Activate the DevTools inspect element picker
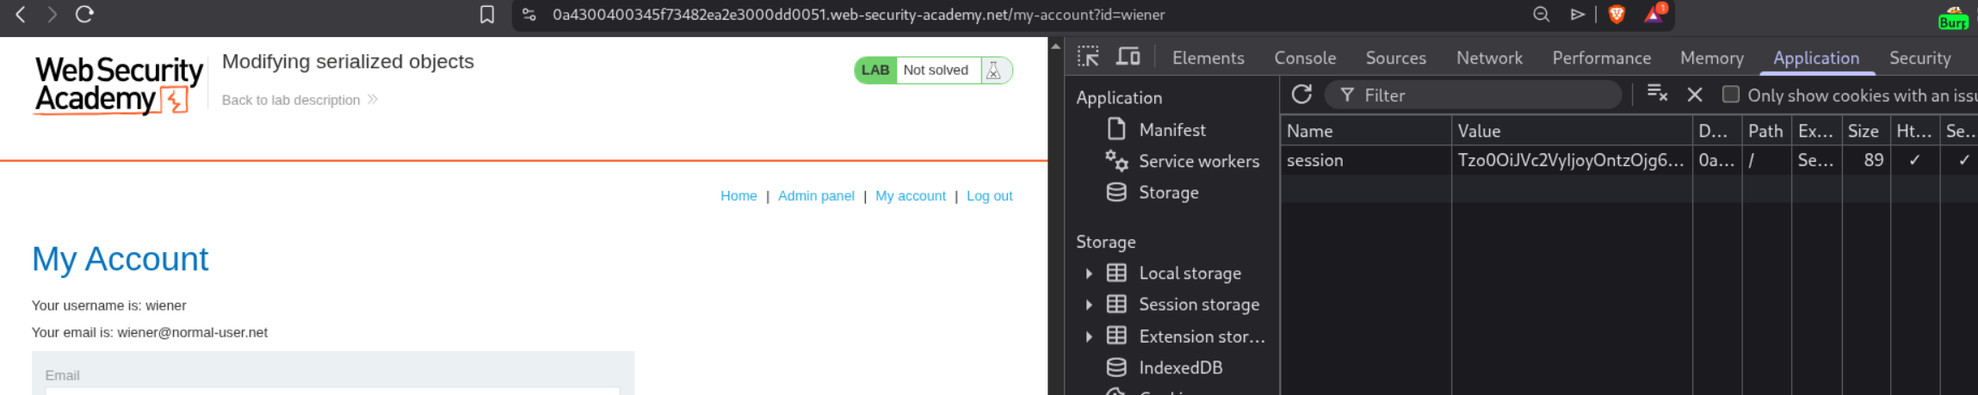 tap(1088, 58)
